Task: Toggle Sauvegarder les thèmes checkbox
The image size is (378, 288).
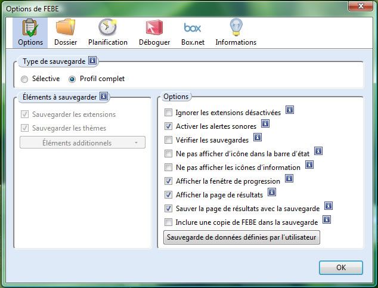Action: [x=25, y=128]
